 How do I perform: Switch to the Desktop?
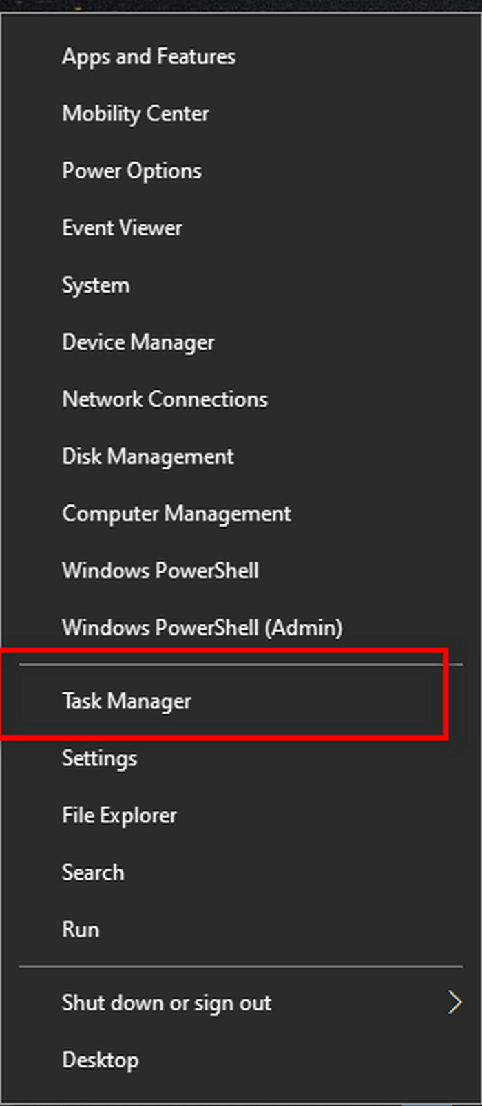click(101, 1060)
